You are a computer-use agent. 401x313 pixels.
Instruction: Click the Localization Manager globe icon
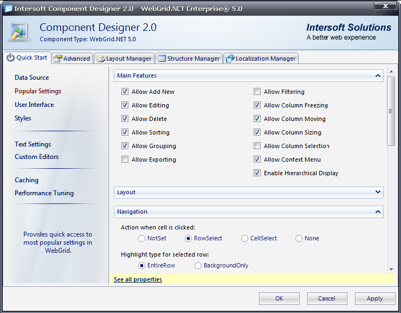coord(230,59)
